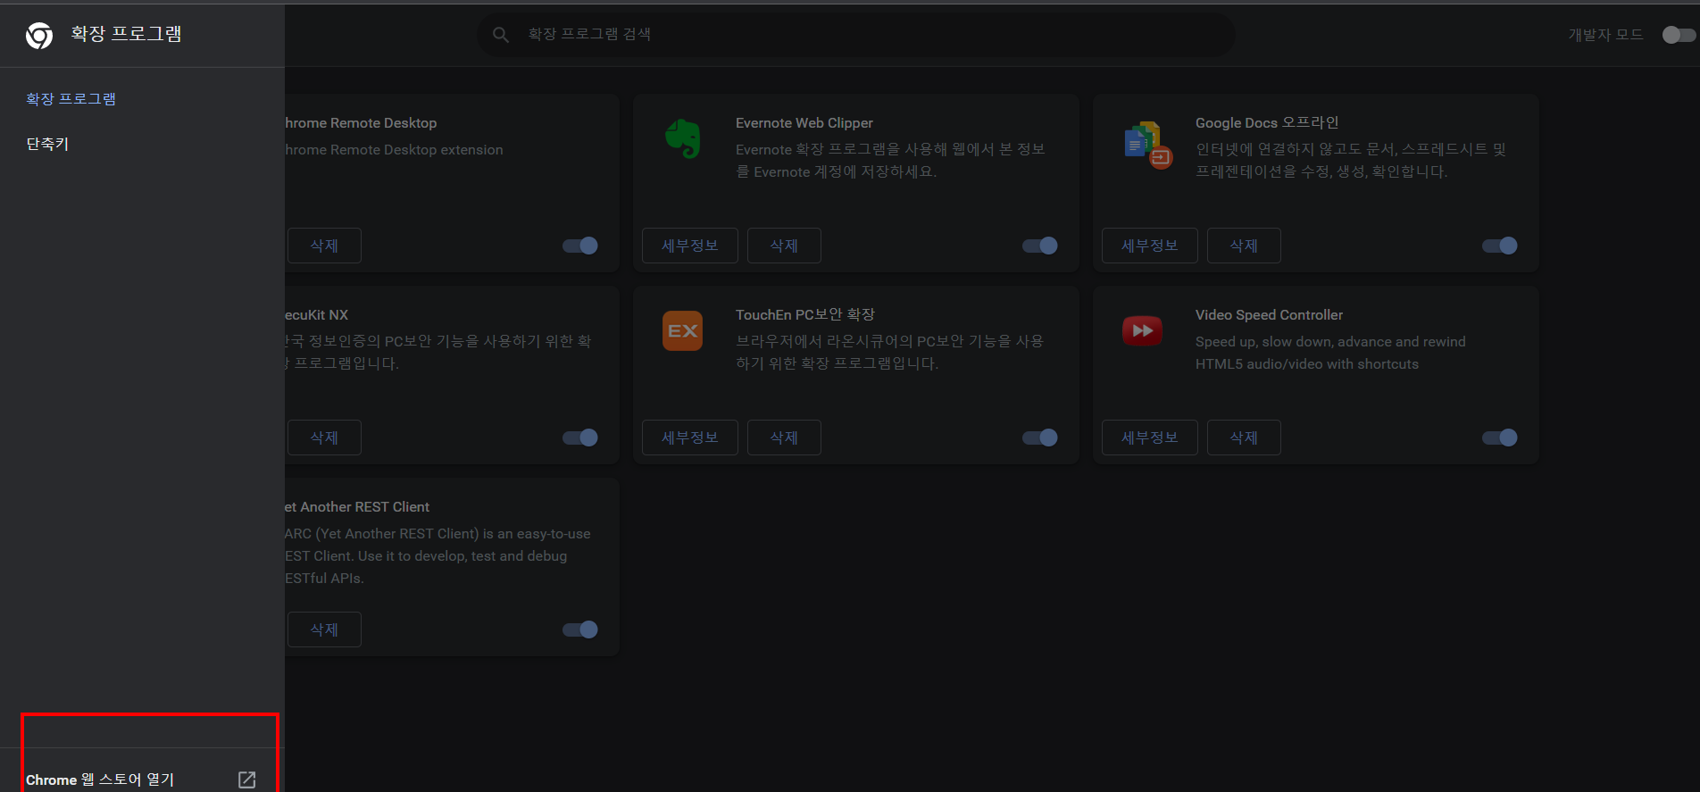Open 세부정보 for Video Speed Controller
The image size is (1700, 792).
click(1150, 438)
